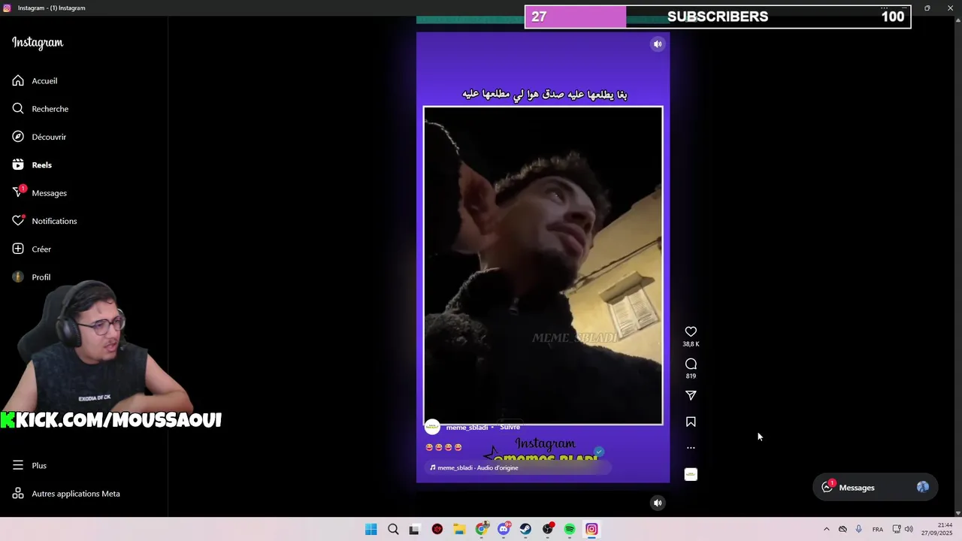Screen dimensions: 962x541
Task: Open Discord from the taskbar
Action: point(504,529)
